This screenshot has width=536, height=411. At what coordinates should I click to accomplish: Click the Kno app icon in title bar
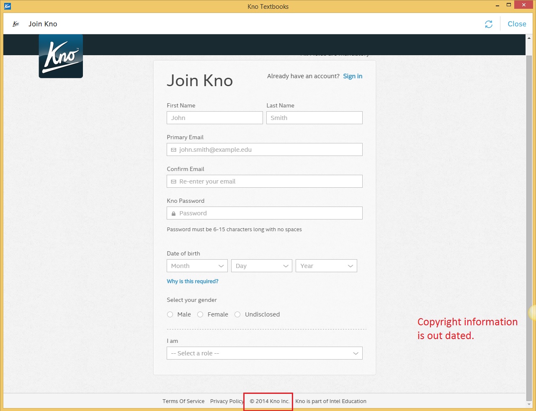point(7,6)
